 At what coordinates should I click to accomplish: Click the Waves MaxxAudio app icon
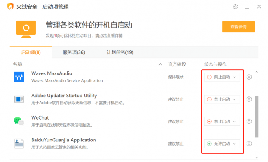[x=19, y=77]
